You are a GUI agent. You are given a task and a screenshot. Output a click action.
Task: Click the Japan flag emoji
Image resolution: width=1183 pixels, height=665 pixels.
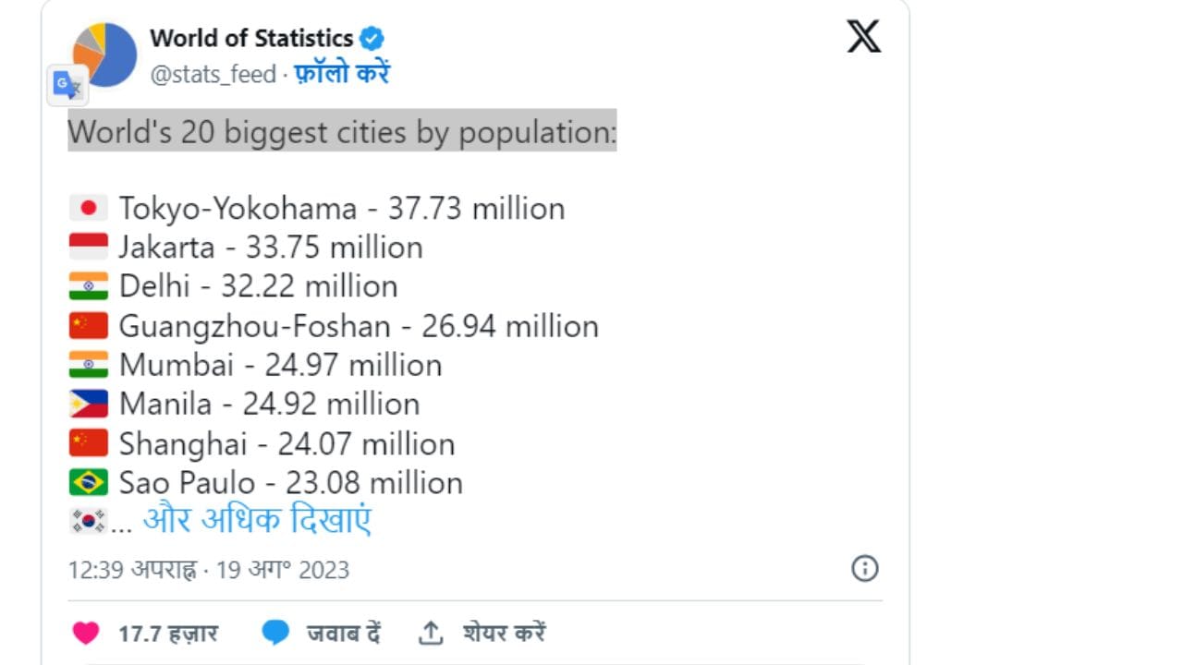click(x=88, y=208)
